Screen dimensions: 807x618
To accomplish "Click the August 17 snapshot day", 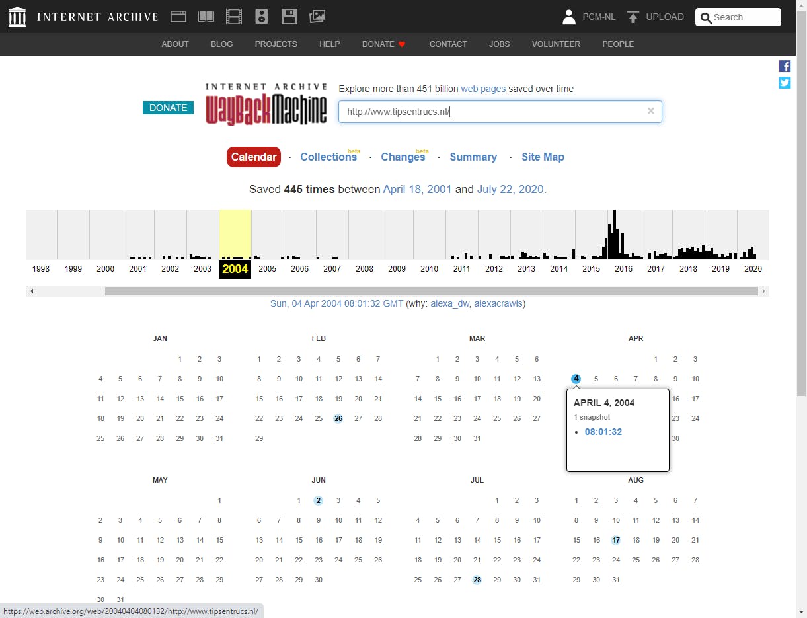I will pos(616,540).
